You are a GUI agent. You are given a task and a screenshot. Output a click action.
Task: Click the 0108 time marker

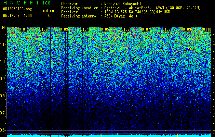point(166,29)
